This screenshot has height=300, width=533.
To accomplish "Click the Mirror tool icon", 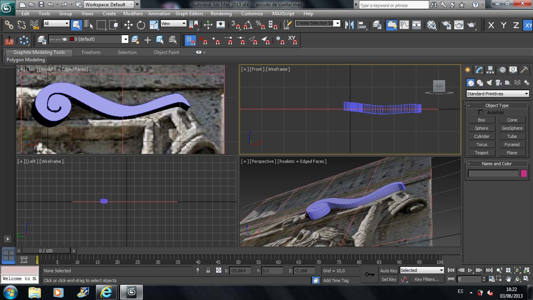I will pos(350,25).
